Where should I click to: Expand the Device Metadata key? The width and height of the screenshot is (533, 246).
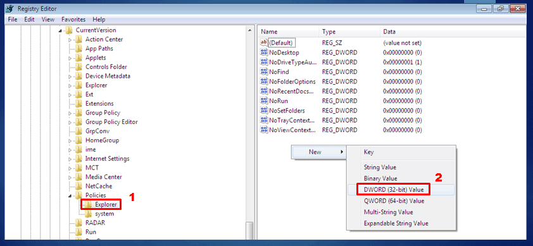click(x=70, y=77)
